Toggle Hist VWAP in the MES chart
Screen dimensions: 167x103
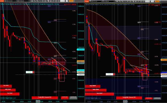click(100, 94)
